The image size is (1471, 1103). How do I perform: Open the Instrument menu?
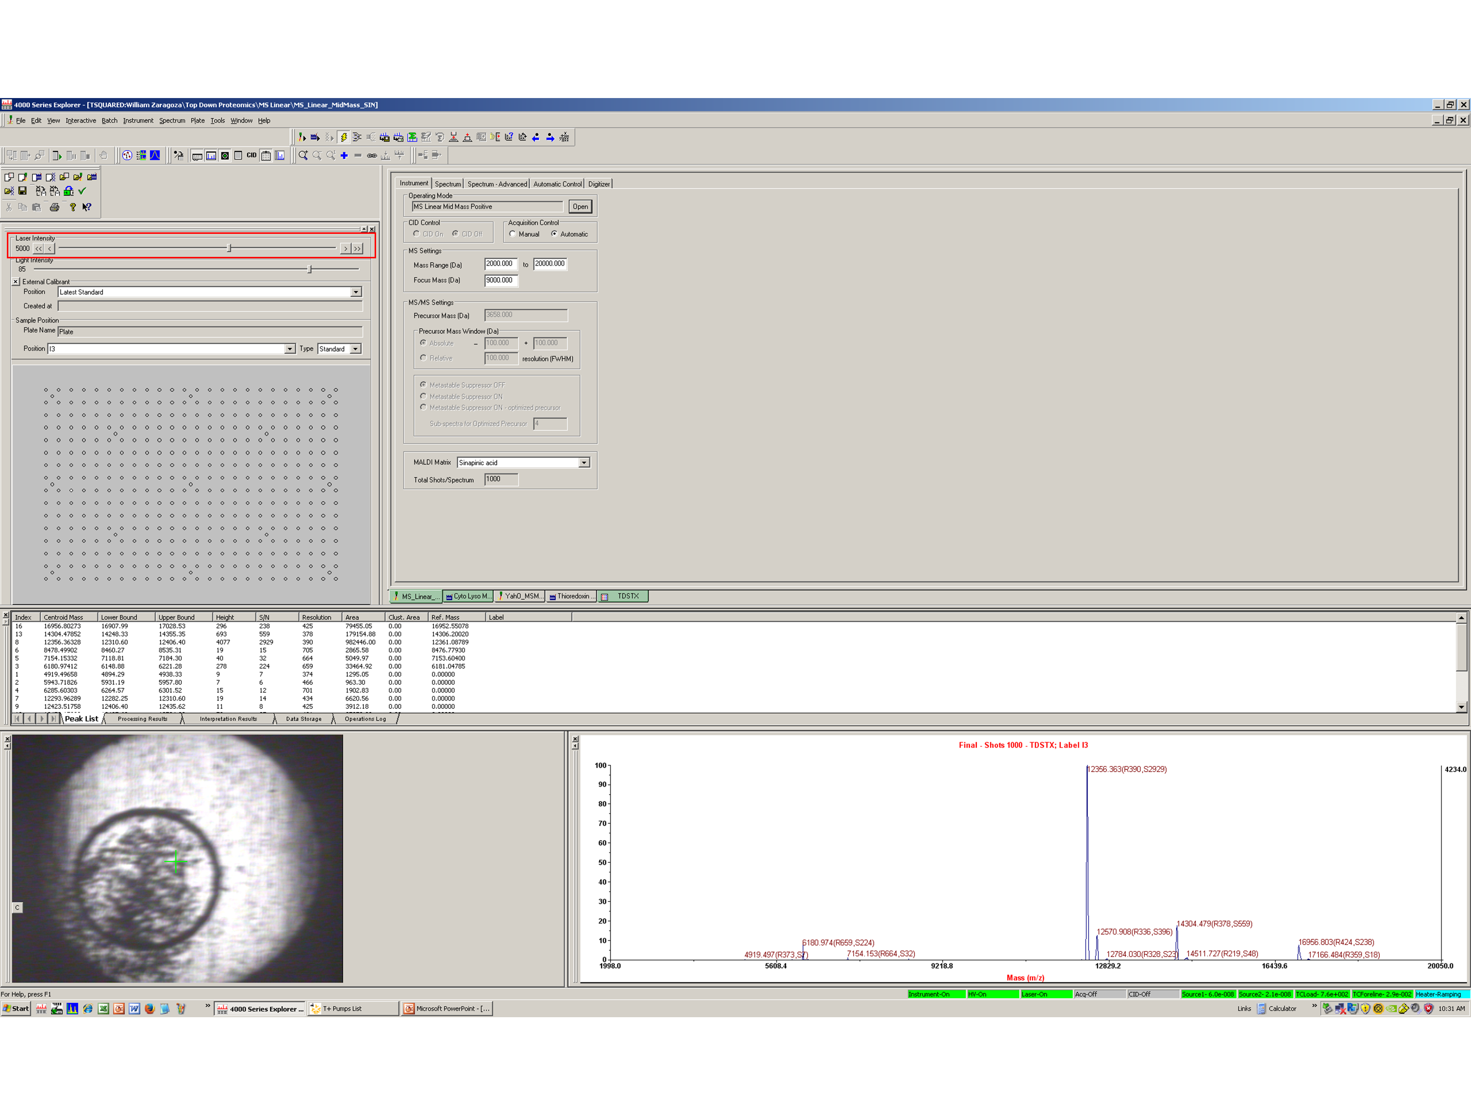click(138, 120)
